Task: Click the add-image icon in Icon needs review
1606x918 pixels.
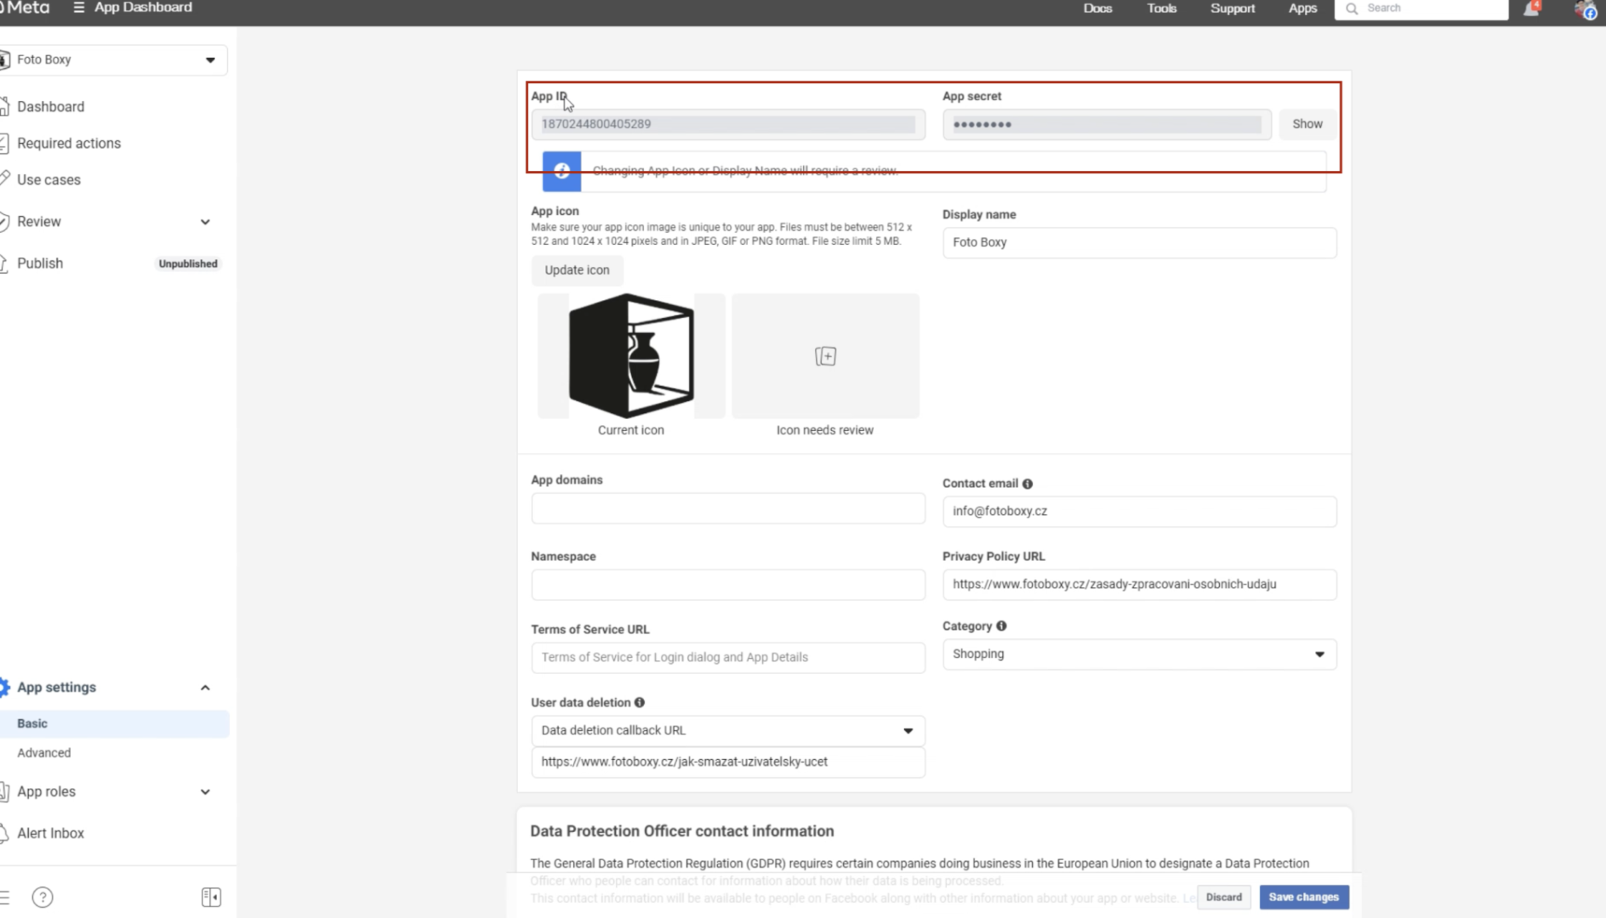Action: click(825, 356)
